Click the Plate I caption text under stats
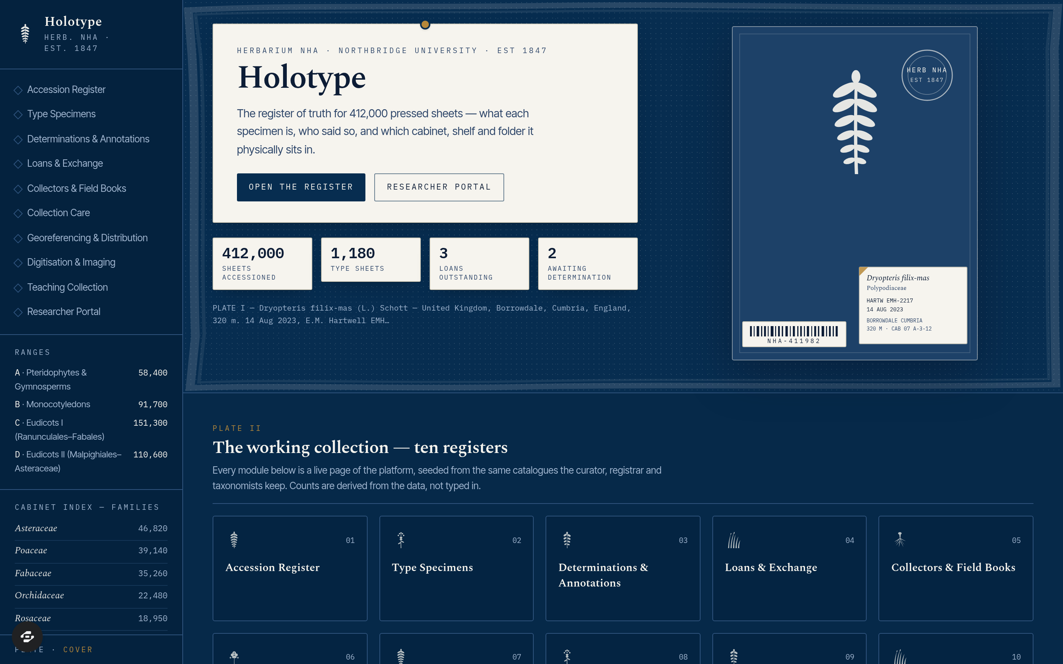Screen dimensions: 1063x664 pyautogui.click(x=422, y=314)
